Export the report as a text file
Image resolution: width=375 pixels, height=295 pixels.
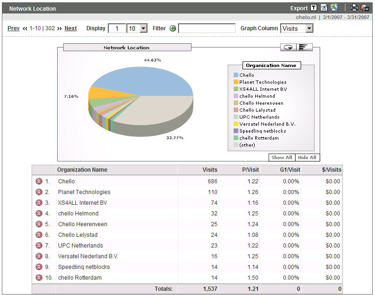point(314,8)
